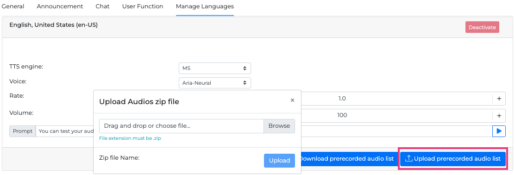This screenshot has height=175, width=515.
Task: Click the Rate value field showing 1.0
Action: [396, 99]
